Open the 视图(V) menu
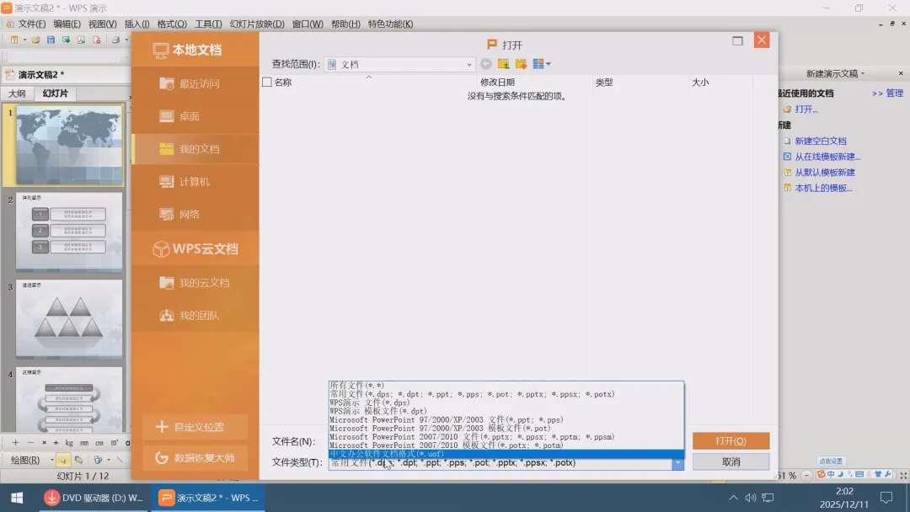This screenshot has height=512, width=910. click(102, 24)
